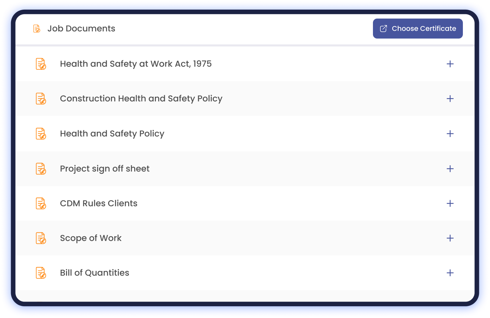Open the Scope of Work document title

pyautogui.click(x=91, y=238)
